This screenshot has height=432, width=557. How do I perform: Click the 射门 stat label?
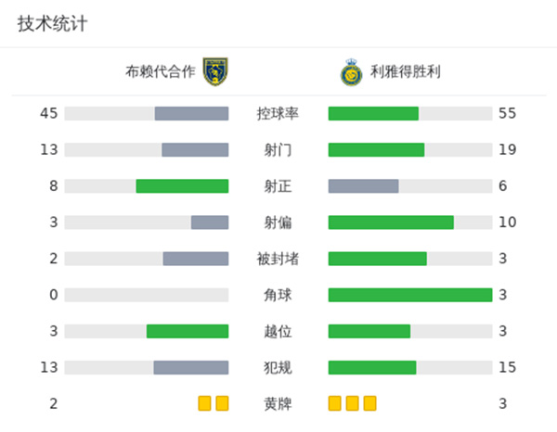[x=278, y=150]
